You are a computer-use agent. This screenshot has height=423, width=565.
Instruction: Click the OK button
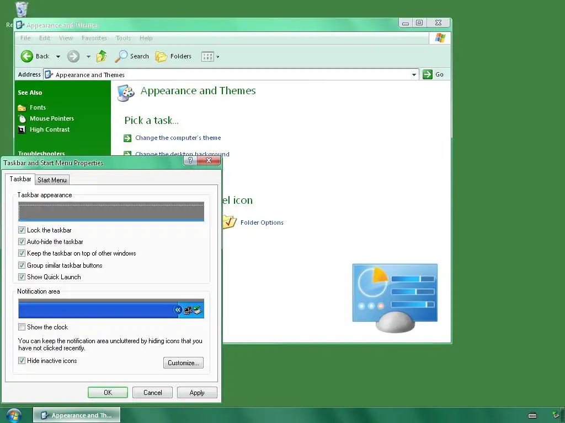[108, 392]
